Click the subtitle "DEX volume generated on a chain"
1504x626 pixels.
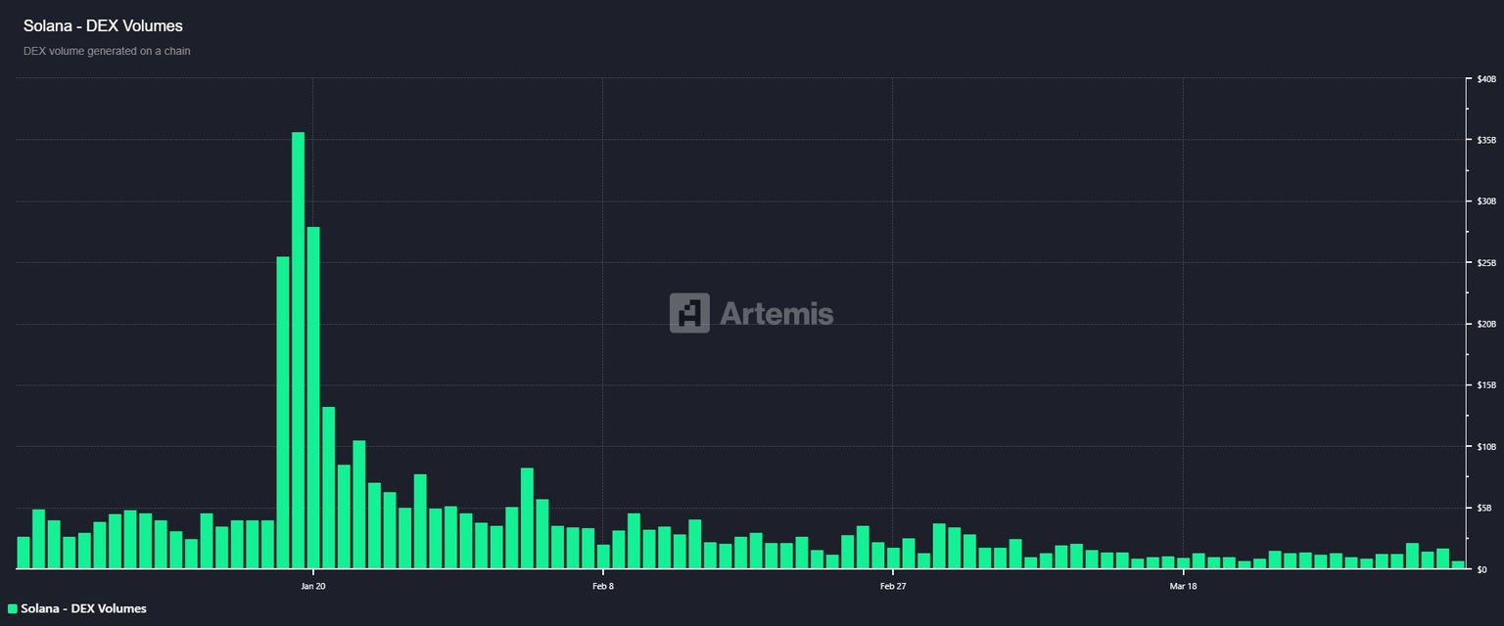click(x=107, y=51)
